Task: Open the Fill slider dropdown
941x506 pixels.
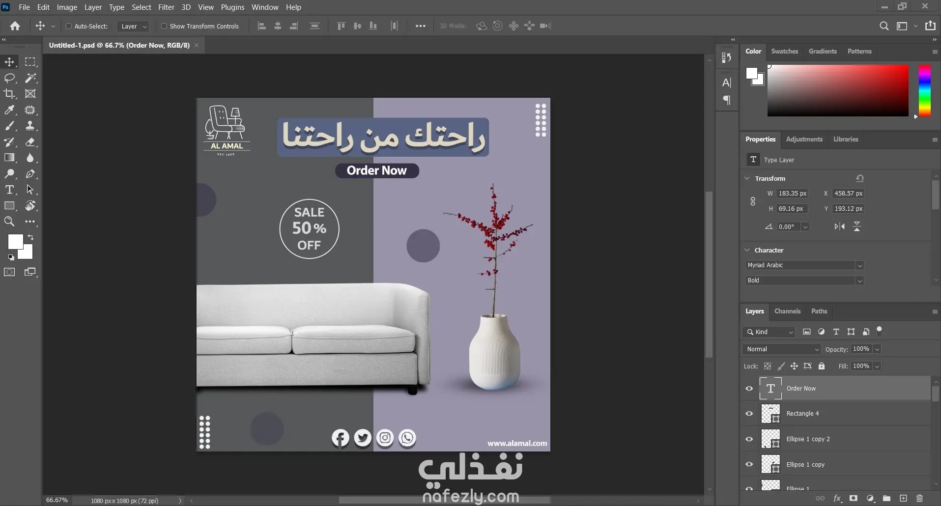Action: [877, 366]
